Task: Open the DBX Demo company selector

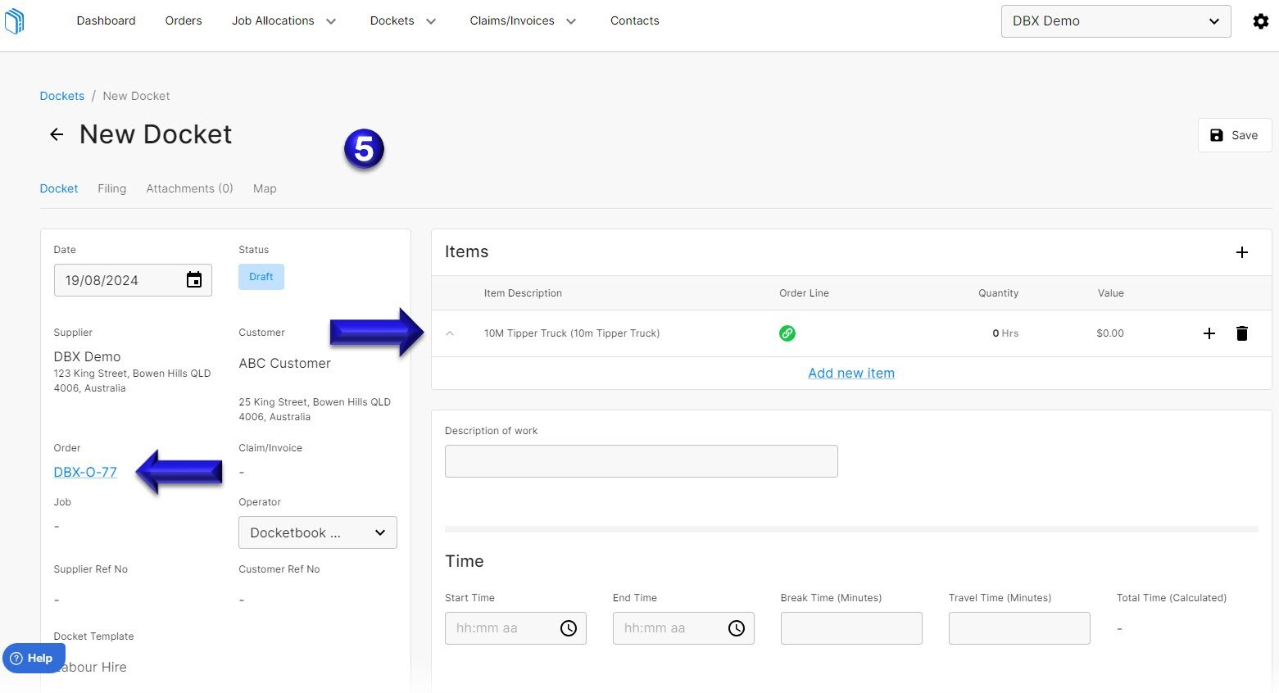Action: [x=1115, y=20]
